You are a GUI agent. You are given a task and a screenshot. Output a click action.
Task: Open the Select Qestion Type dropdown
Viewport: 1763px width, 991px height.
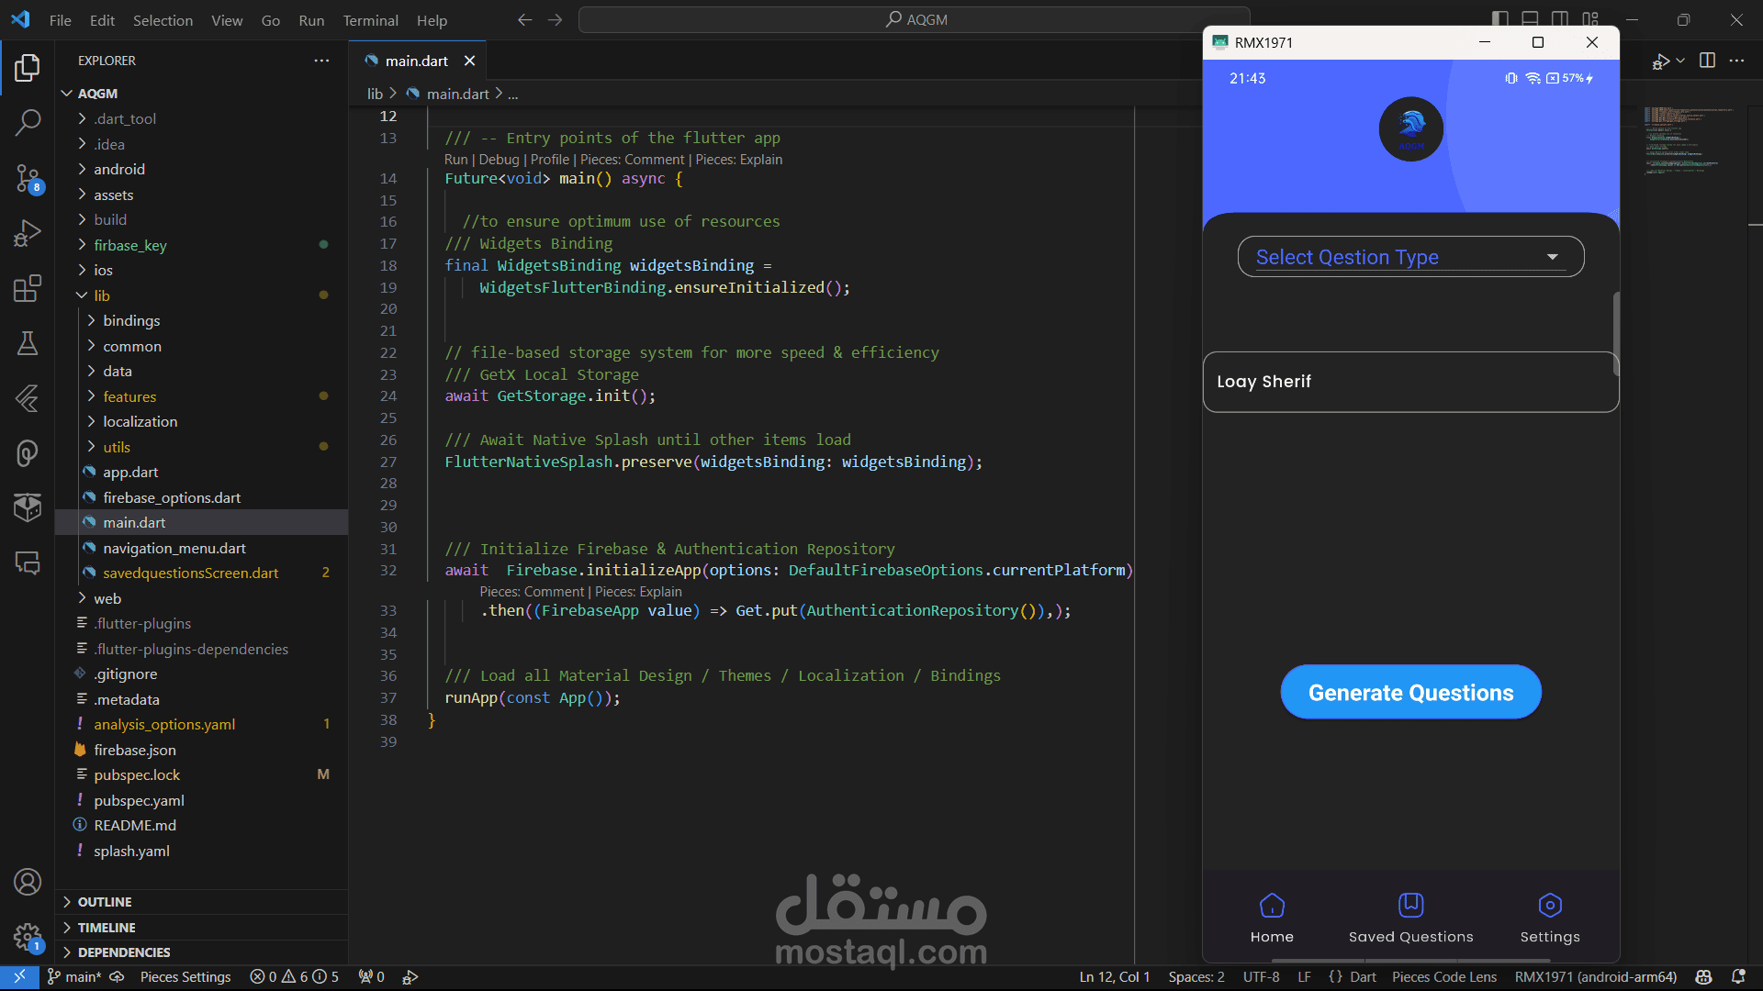tap(1410, 257)
